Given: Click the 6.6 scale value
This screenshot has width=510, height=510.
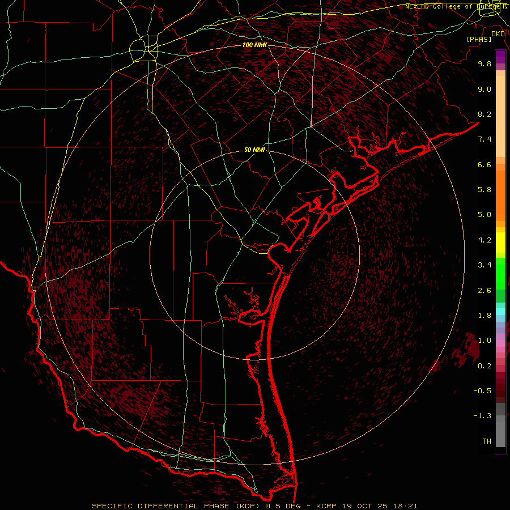Looking at the screenshot, I should click(x=484, y=164).
